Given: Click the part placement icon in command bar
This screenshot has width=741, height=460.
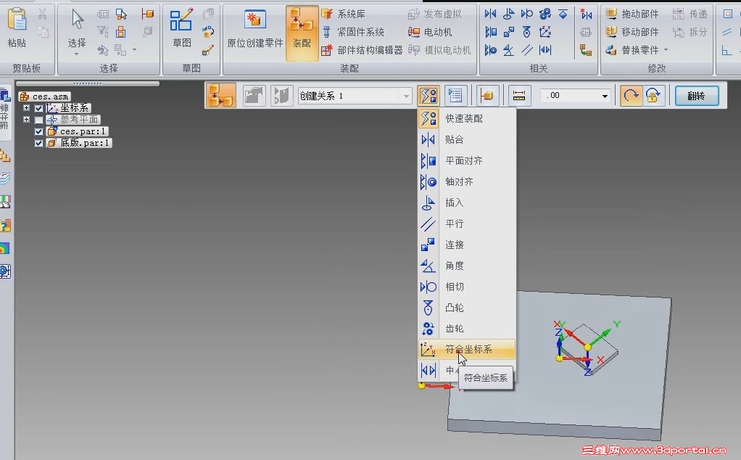Looking at the screenshot, I should coord(487,96).
